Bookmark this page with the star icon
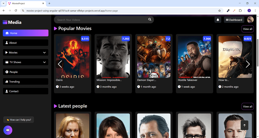The height and width of the screenshot is (138, 259). [x=219, y=11]
